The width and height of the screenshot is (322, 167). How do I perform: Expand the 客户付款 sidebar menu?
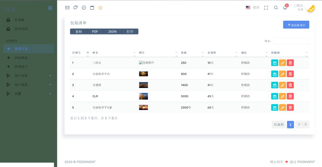coord(28,76)
